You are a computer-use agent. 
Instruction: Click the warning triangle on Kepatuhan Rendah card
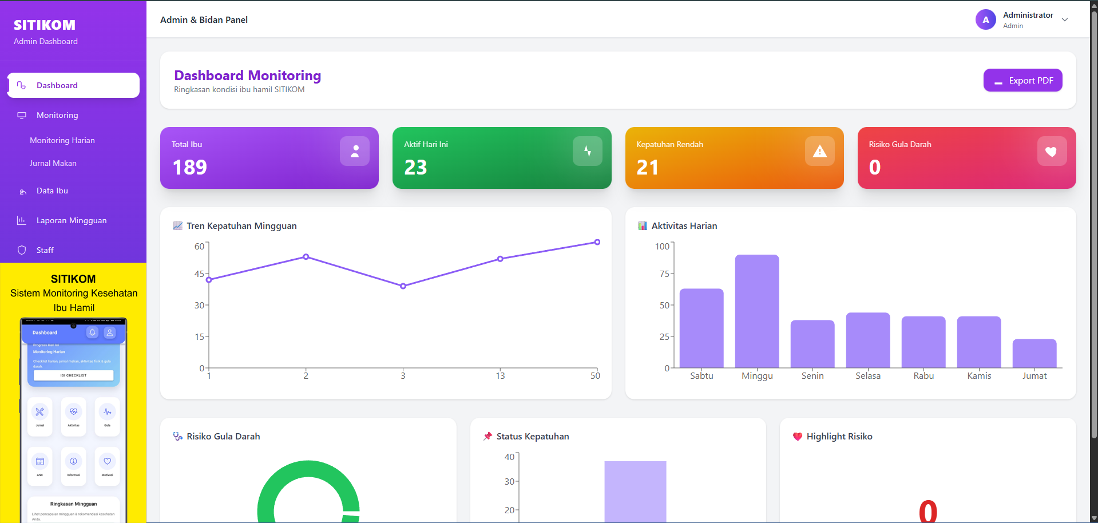[x=820, y=151]
